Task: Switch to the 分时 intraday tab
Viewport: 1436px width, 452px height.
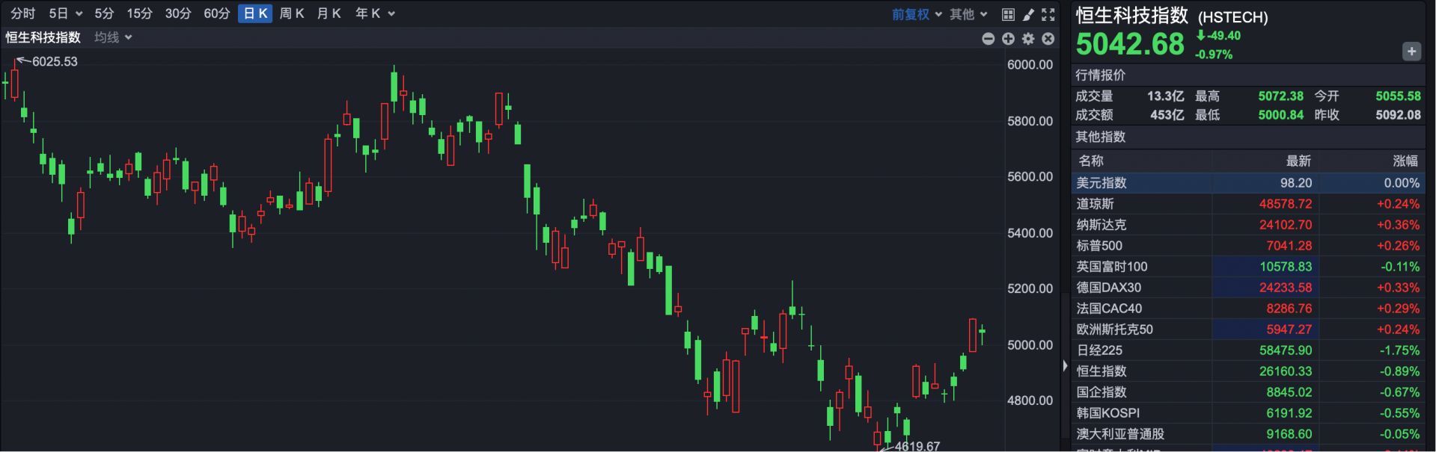Action: (x=23, y=13)
